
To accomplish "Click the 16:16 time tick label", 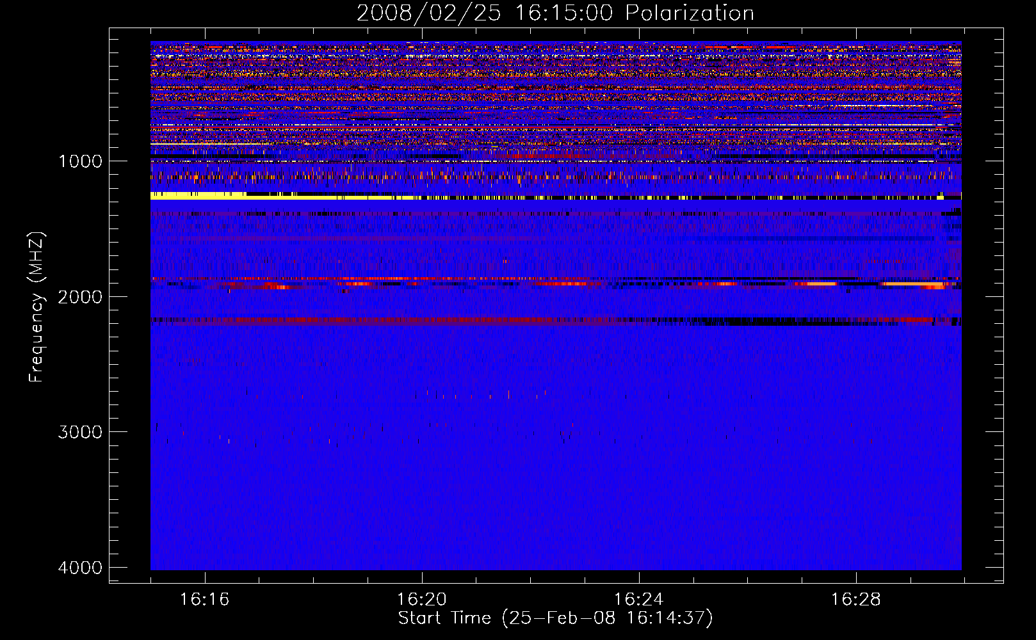I will click(204, 599).
